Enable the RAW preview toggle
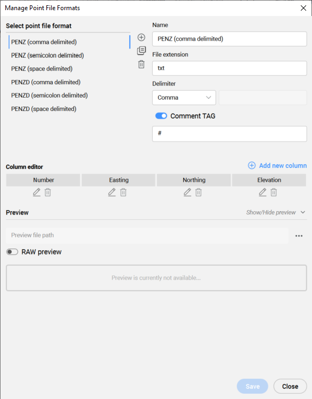Image resolution: width=312 pixels, height=399 pixels. coord(12,252)
